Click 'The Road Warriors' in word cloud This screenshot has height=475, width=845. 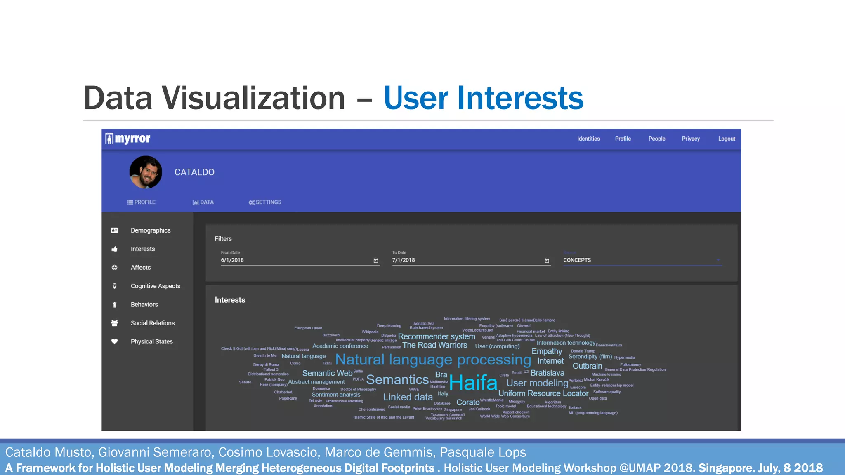tap(435, 345)
